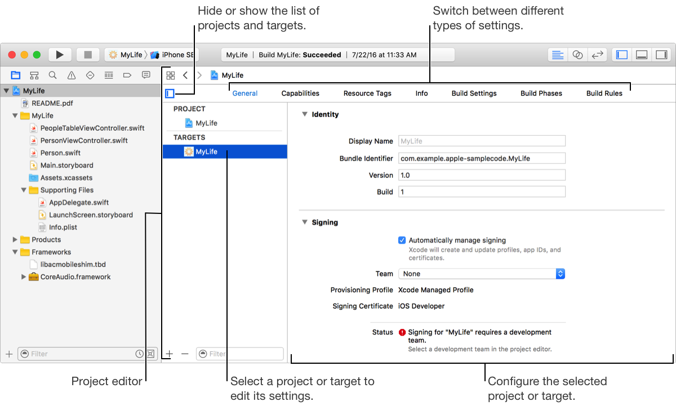
Task: Open the Breakpoint navigator
Action: point(127,75)
